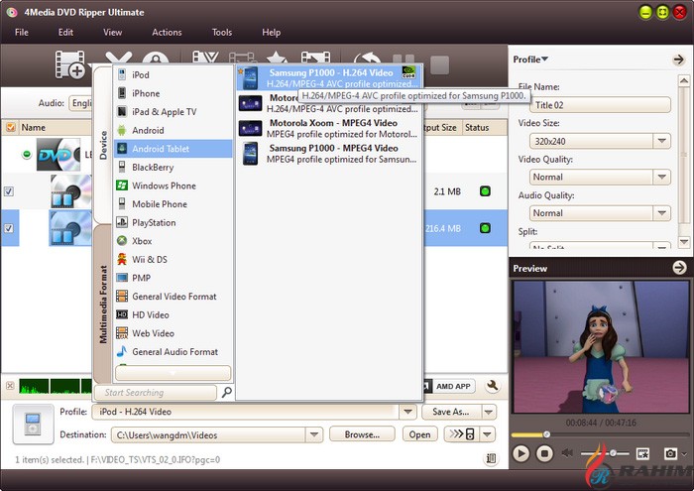Image resolution: width=694 pixels, height=491 pixels.
Task: Expand the Video Quality dropdown
Action: click(661, 177)
